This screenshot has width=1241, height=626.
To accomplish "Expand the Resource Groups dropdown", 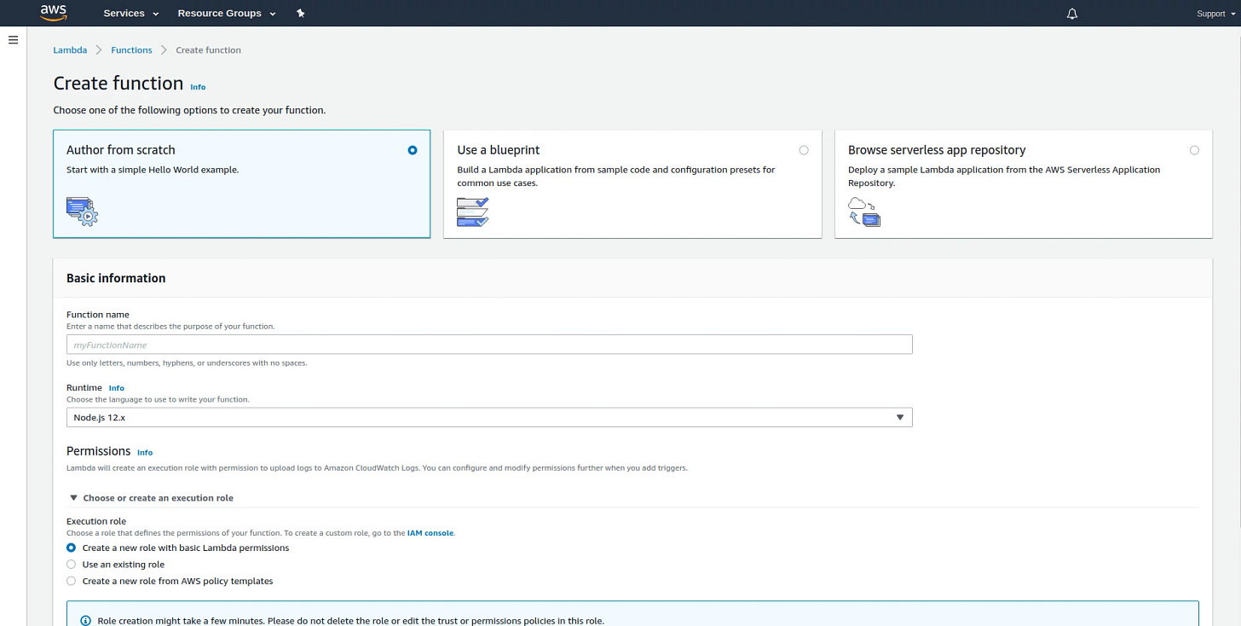I will pos(226,13).
